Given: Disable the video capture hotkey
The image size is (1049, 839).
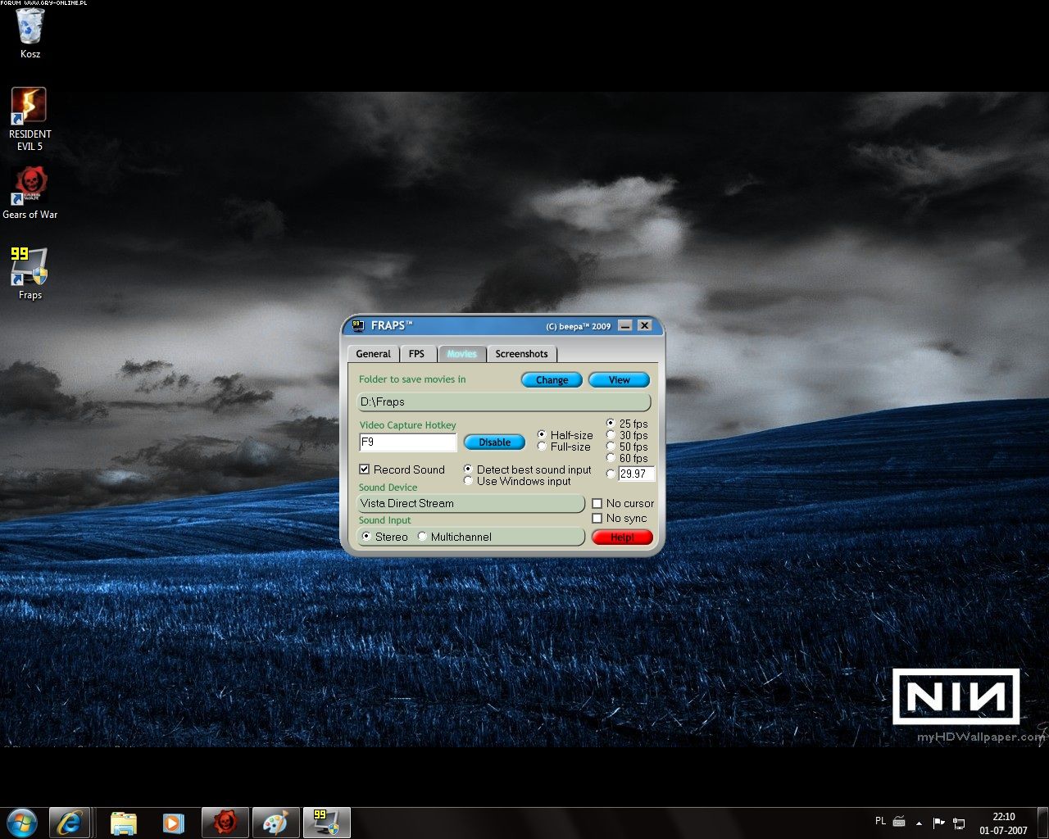Looking at the screenshot, I should coord(494,442).
